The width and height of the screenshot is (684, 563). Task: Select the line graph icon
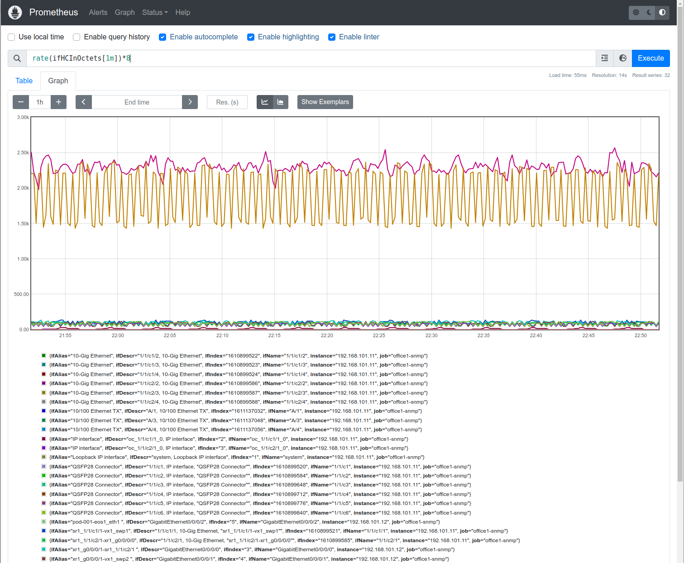[x=265, y=102]
